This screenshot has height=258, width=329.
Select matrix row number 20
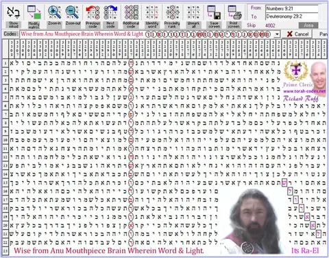(5, 225)
